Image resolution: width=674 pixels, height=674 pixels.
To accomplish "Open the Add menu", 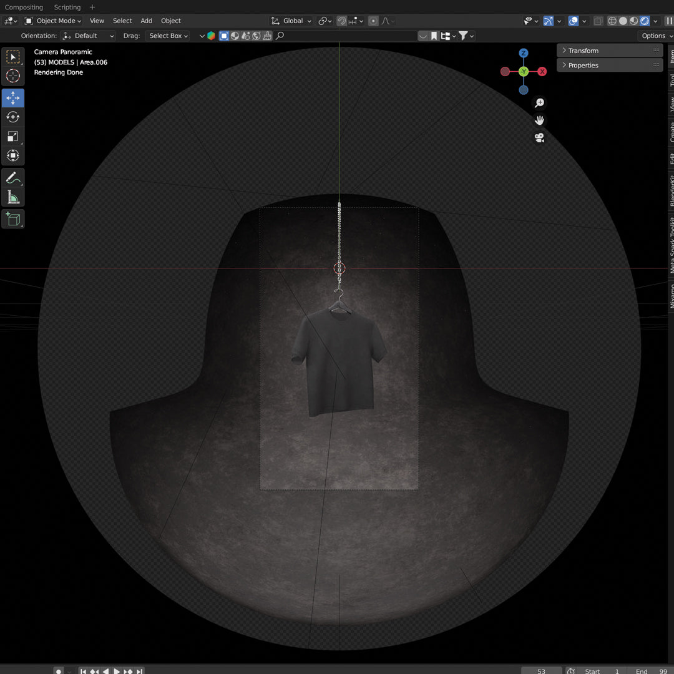I will coord(146,21).
